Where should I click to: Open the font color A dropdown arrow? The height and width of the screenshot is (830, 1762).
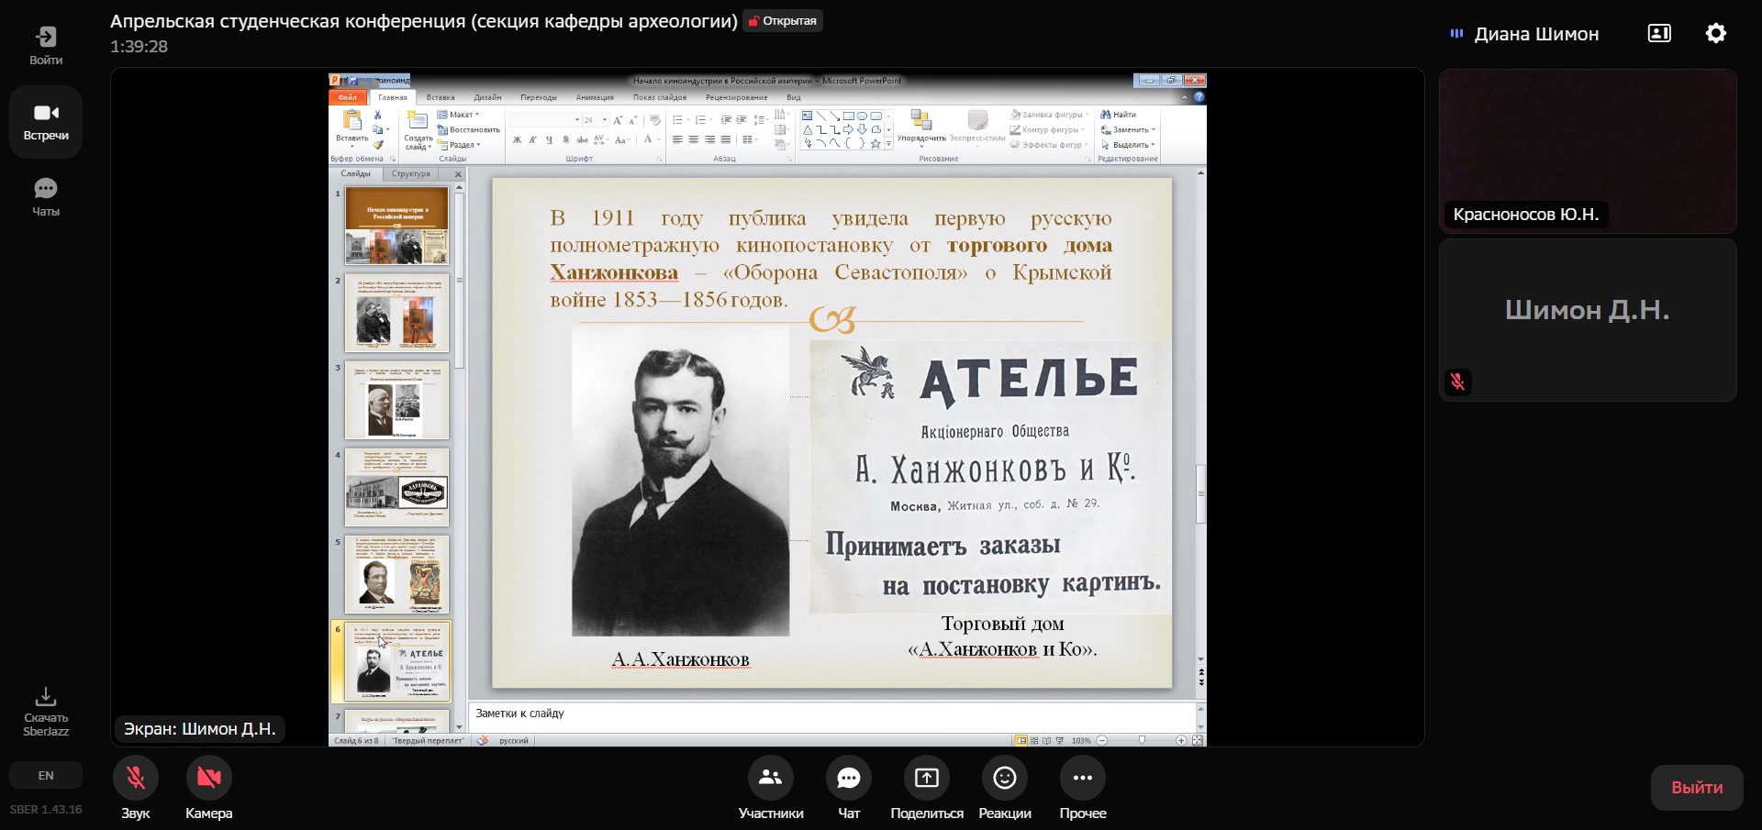659,140
